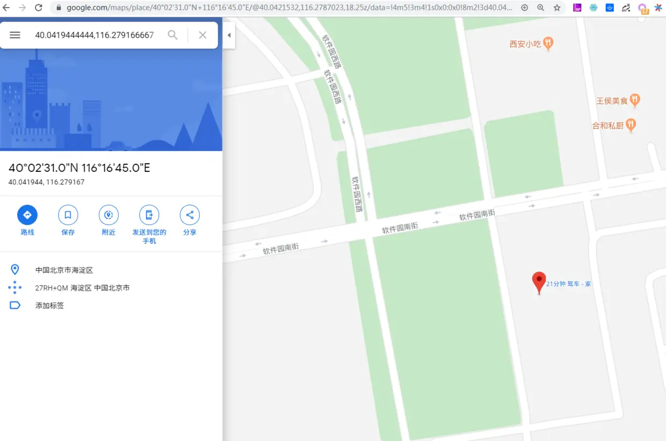Click the red location pin on map
Image resolution: width=666 pixels, height=441 pixels.
coord(539,283)
